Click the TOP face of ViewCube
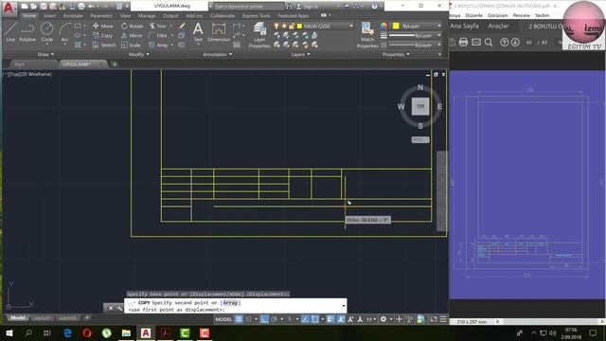 tap(420, 106)
